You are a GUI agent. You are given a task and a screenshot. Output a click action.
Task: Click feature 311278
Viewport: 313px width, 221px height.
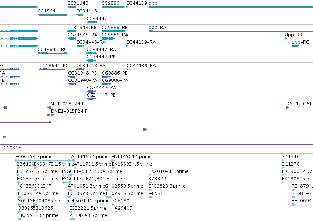point(283,168)
